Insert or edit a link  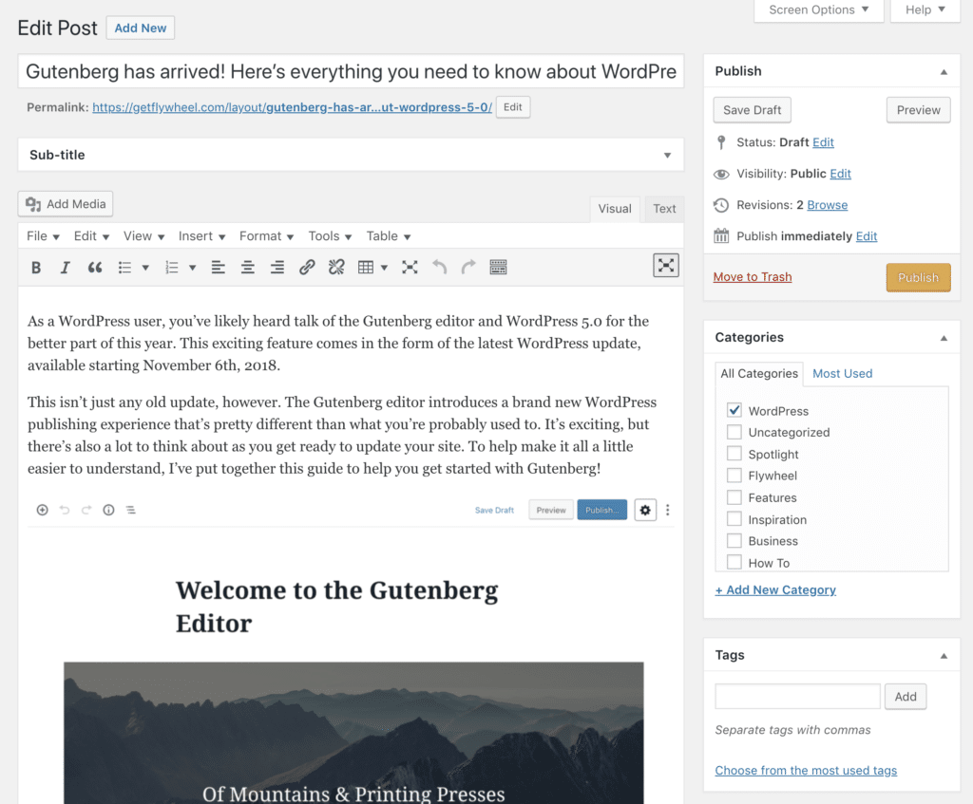coord(307,267)
